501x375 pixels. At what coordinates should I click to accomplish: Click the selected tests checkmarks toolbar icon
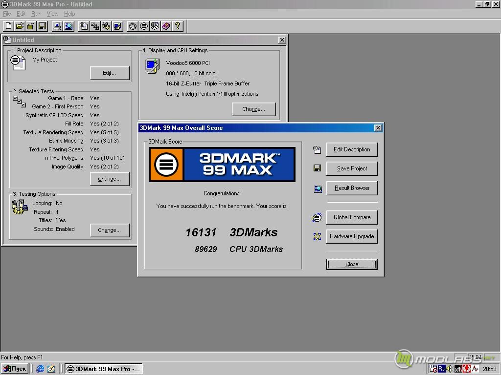(x=95, y=26)
